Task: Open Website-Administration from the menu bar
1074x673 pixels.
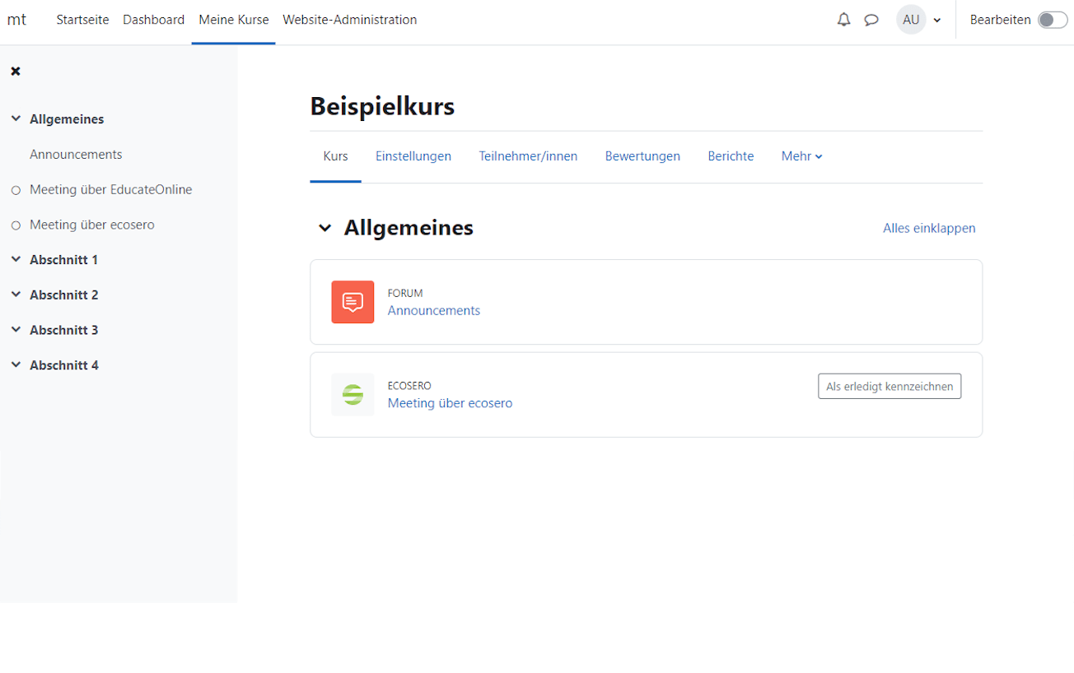Action: click(349, 19)
